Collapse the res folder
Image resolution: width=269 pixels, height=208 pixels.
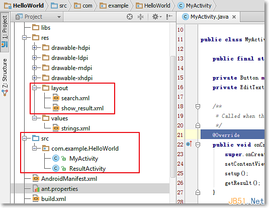pyautogui.click(x=25, y=37)
